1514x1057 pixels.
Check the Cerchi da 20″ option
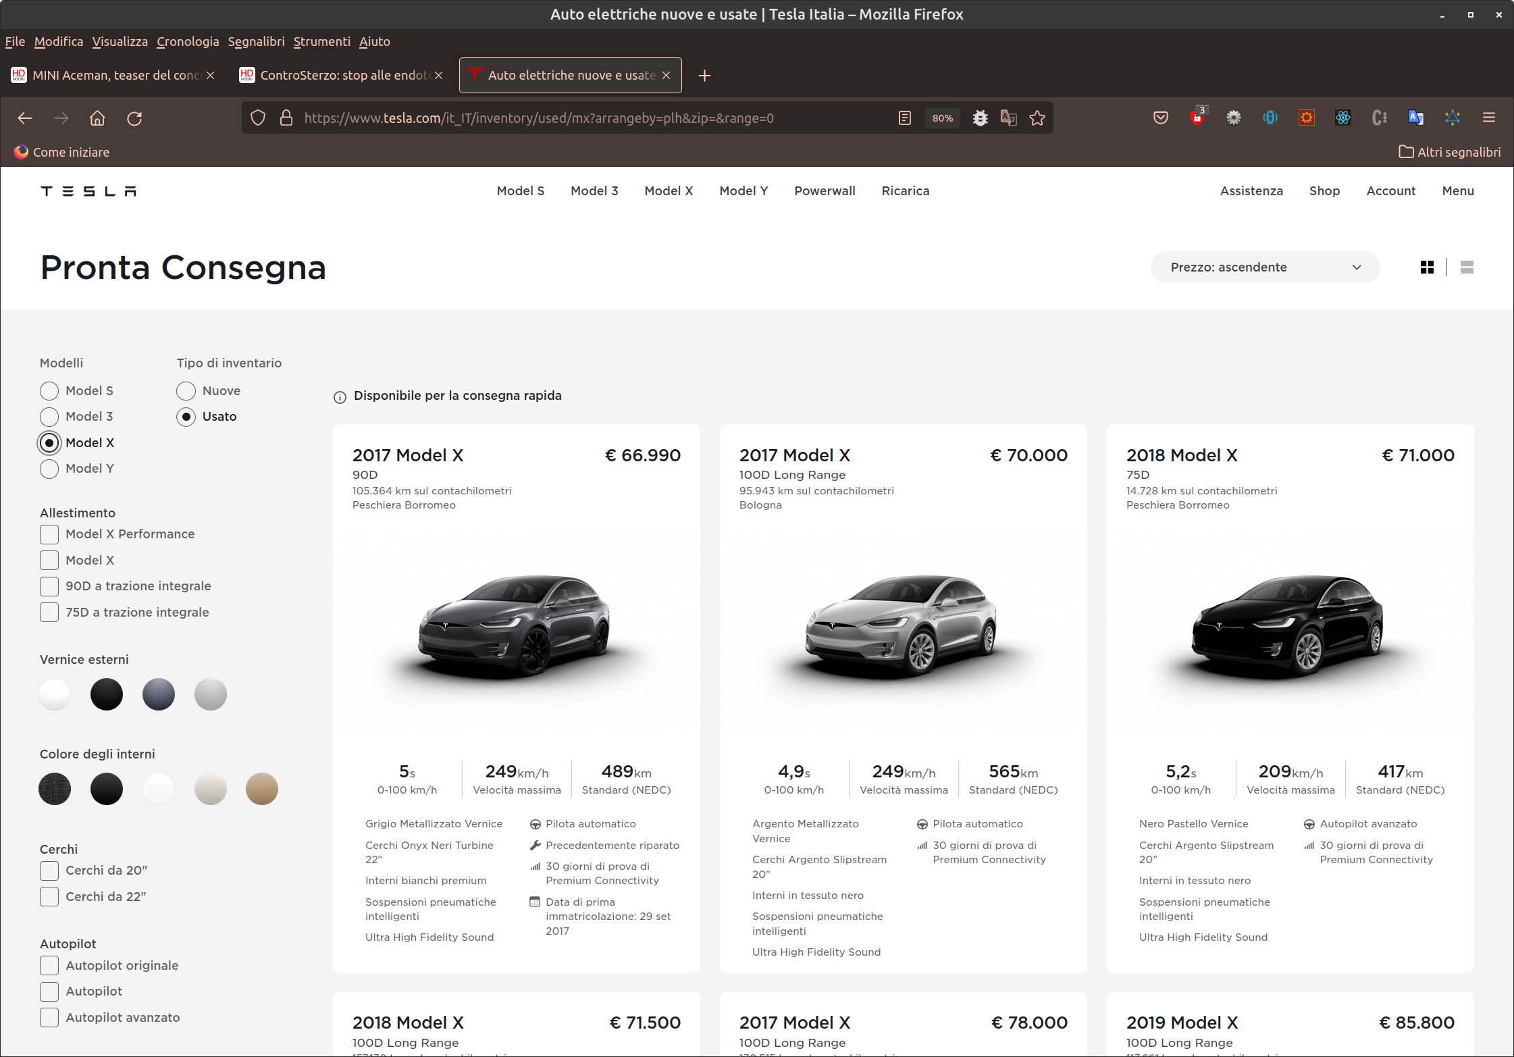[49, 871]
